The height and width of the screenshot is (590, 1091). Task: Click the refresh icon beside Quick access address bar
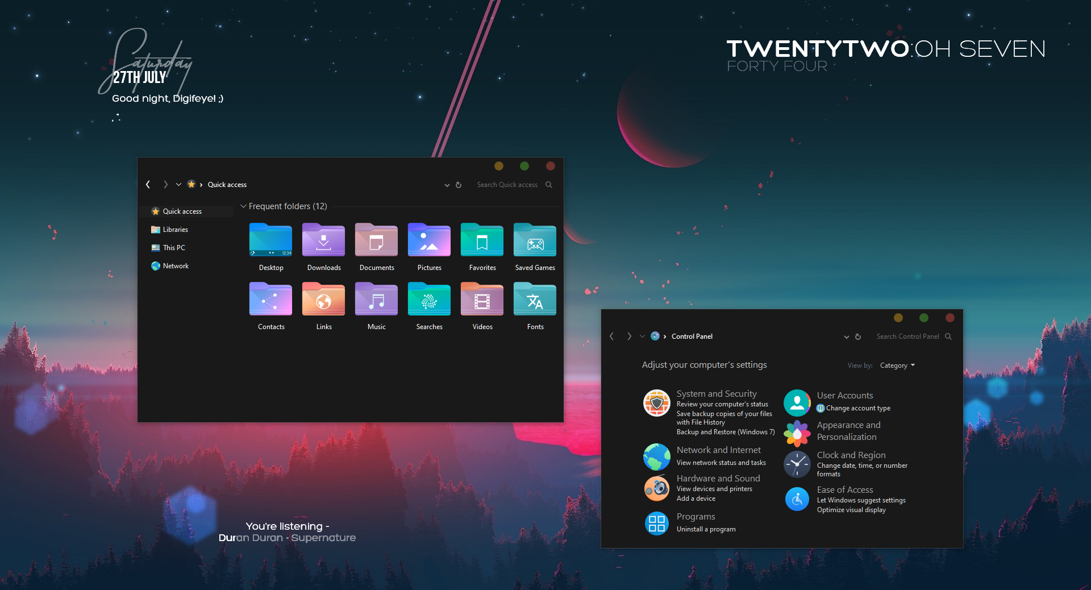[x=459, y=185]
